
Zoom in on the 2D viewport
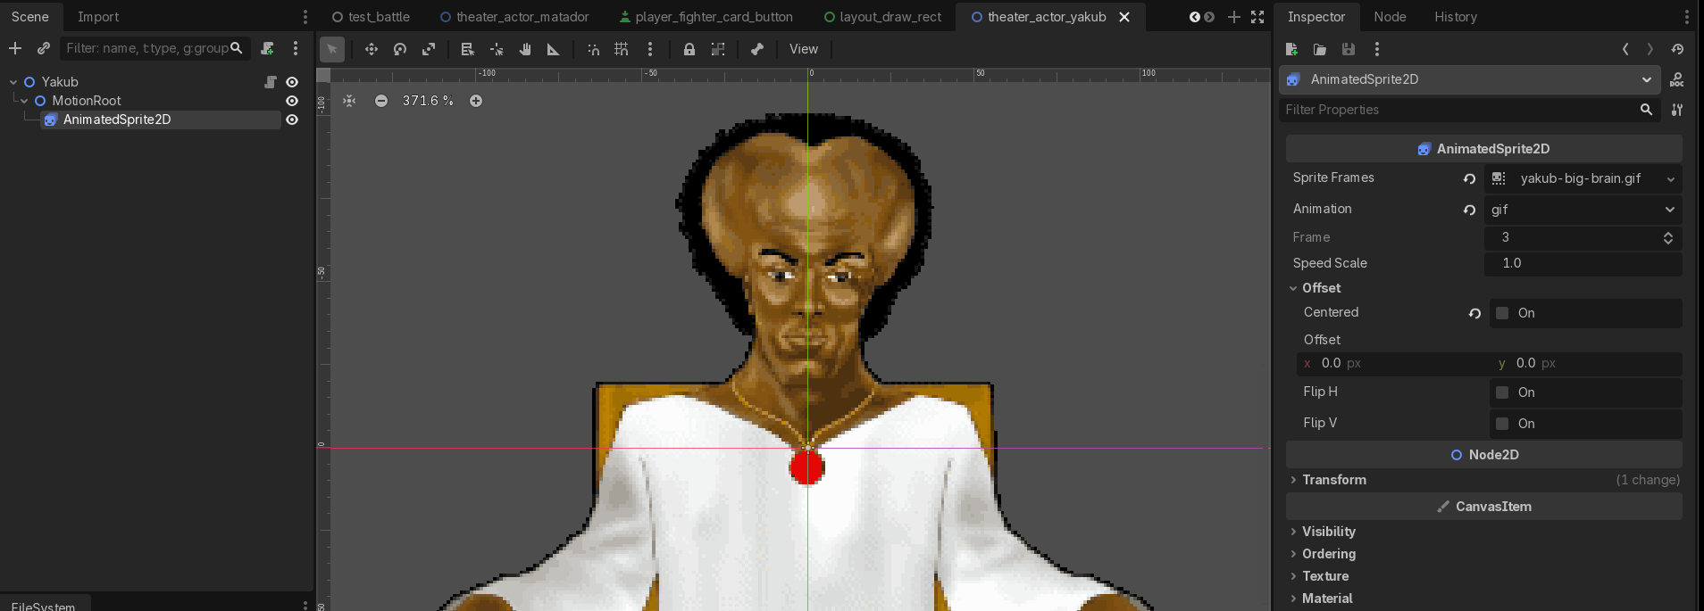click(x=476, y=101)
